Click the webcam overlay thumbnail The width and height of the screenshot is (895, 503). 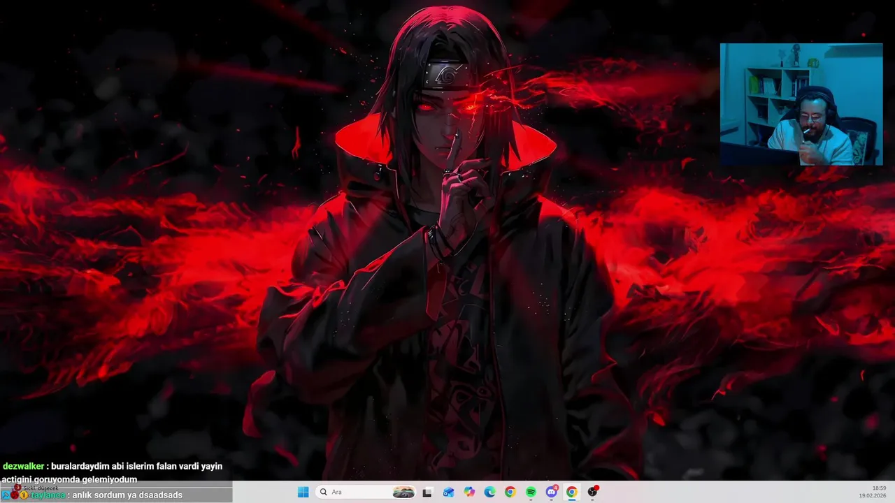(x=801, y=104)
